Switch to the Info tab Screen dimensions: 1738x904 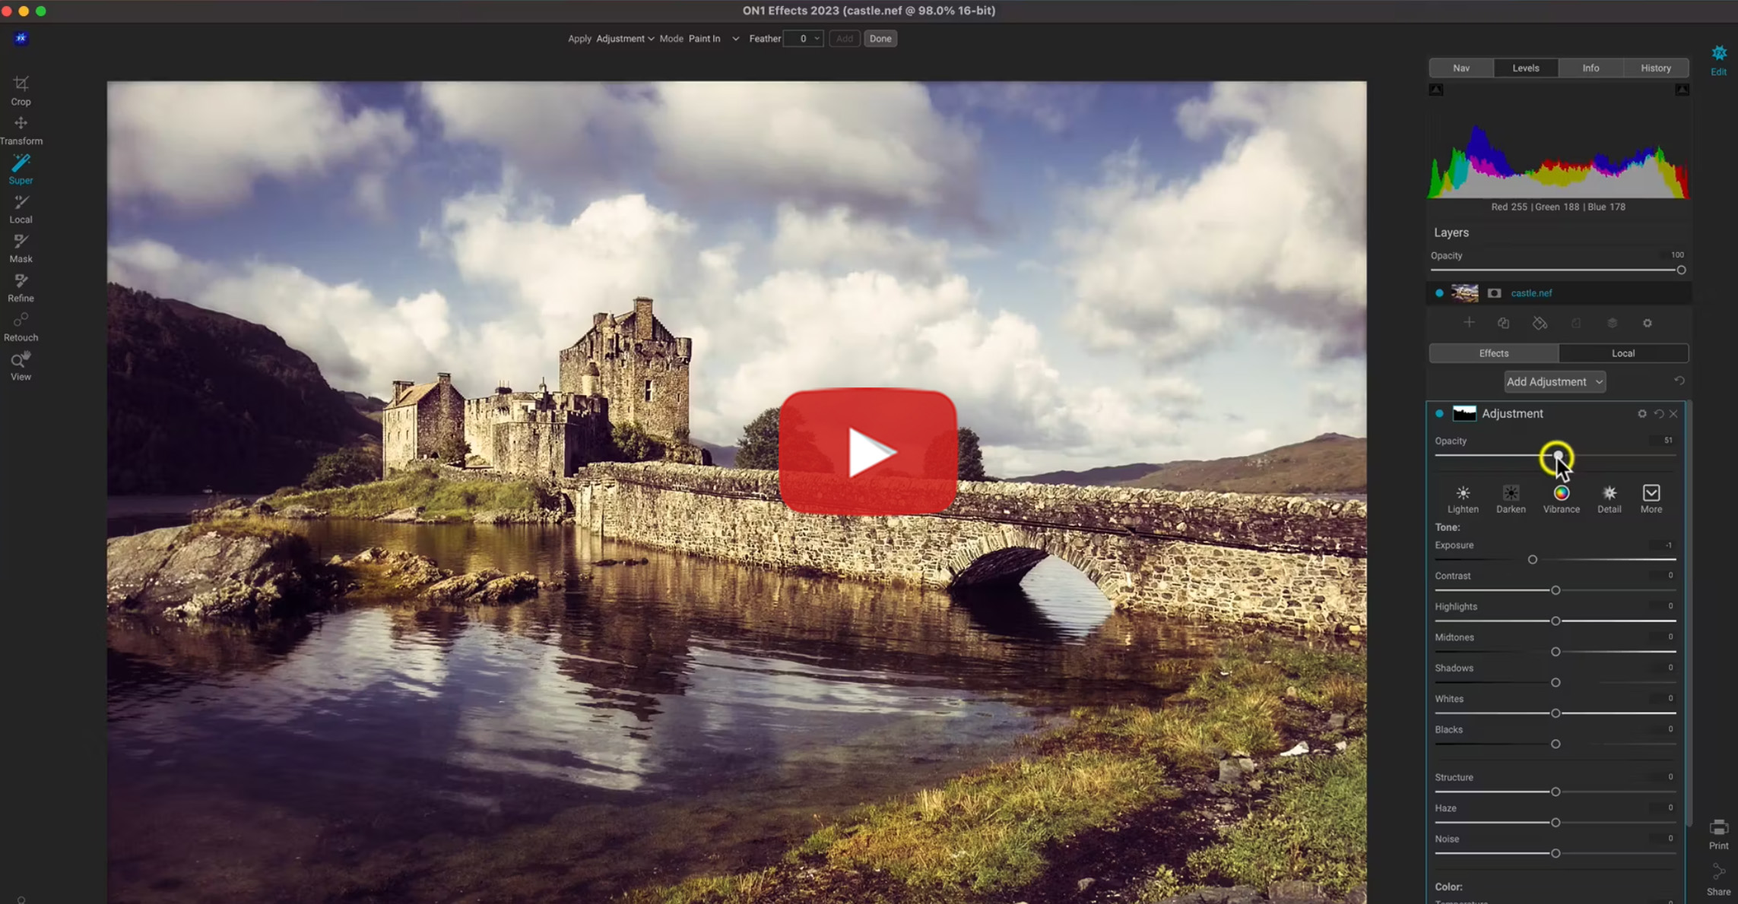click(x=1591, y=68)
